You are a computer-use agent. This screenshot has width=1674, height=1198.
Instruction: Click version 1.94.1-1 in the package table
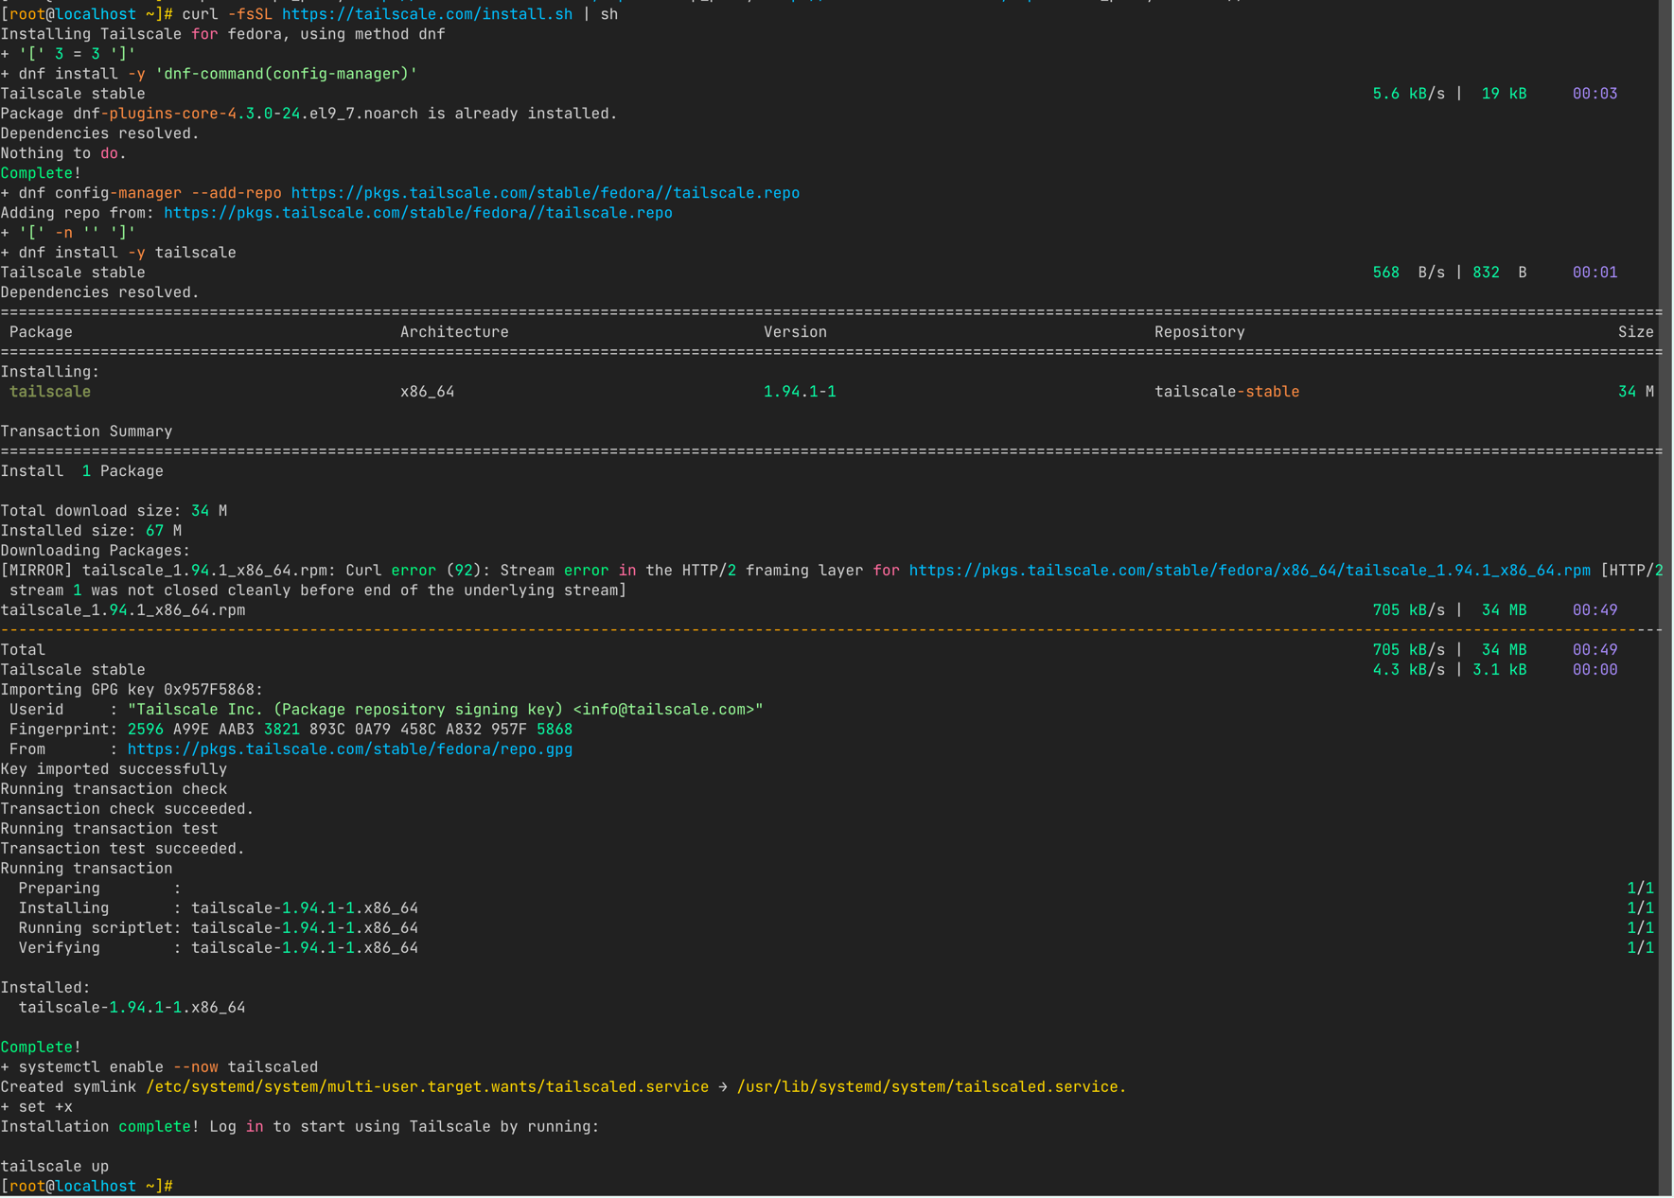(x=800, y=392)
